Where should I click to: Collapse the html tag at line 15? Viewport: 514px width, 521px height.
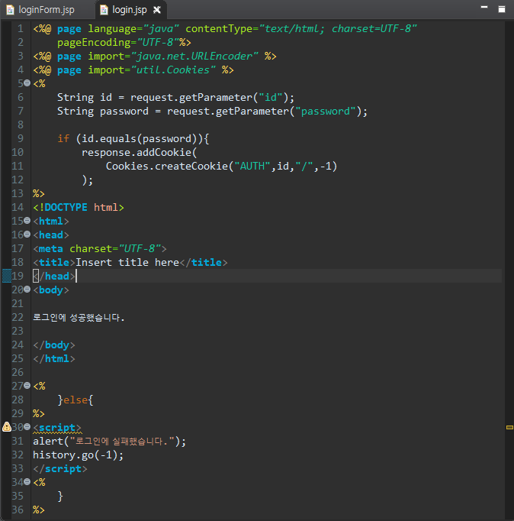pyautogui.click(x=27, y=221)
